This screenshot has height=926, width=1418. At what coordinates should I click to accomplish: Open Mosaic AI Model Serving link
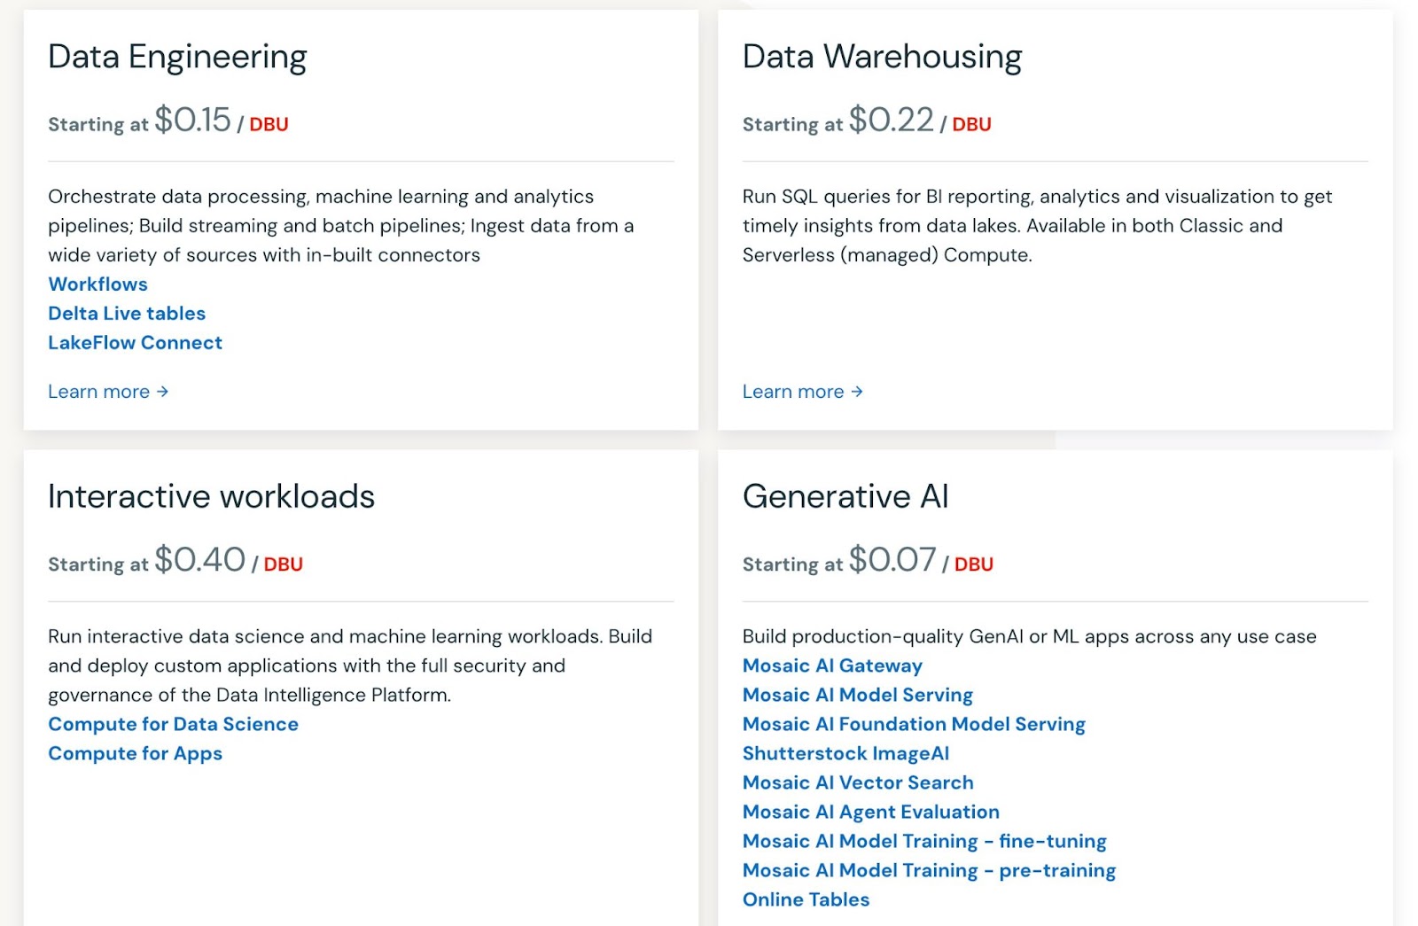click(858, 696)
